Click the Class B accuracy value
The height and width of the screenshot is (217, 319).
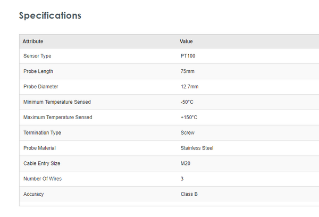coord(189,194)
